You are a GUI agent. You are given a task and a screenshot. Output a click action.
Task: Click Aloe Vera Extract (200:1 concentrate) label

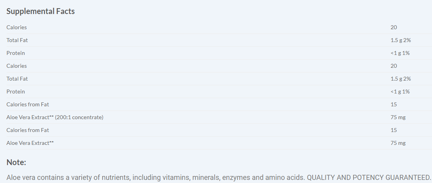(55, 117)
